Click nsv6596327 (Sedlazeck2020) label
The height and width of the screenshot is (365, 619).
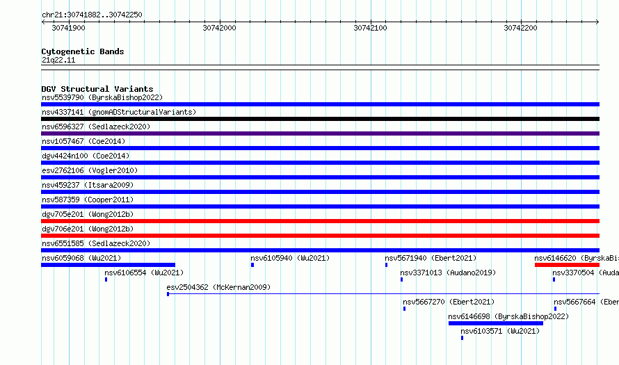click(x=96, y=127)
